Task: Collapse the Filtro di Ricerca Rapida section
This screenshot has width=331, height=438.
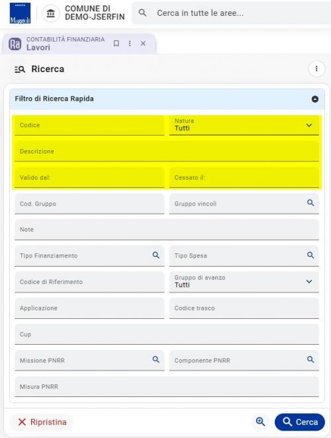Action: coord(315,99)
